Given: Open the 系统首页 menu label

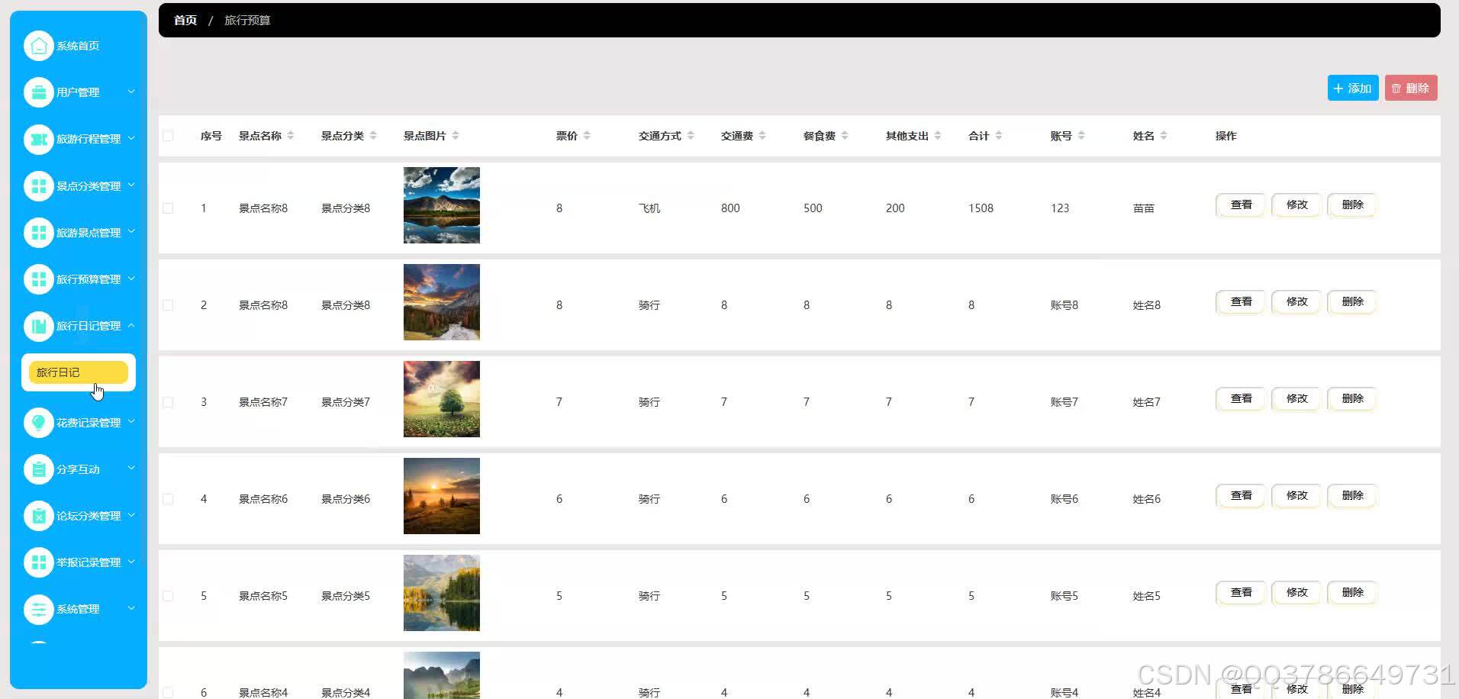Looking at the screenshot, I should pos(78,46).
